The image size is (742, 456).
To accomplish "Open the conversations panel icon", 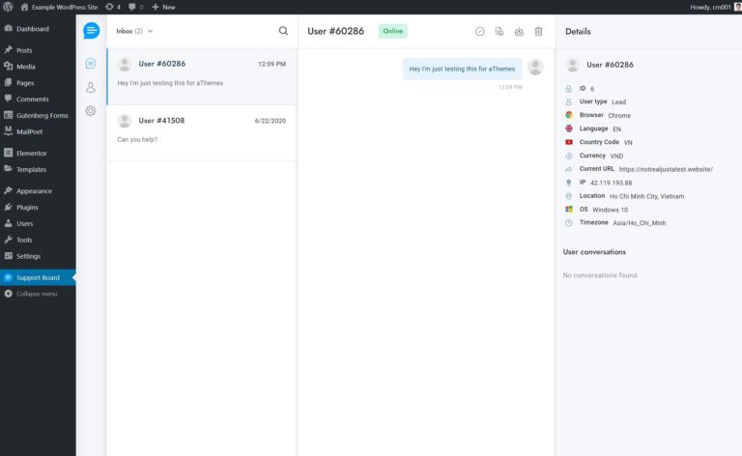I will click(91, 64).
